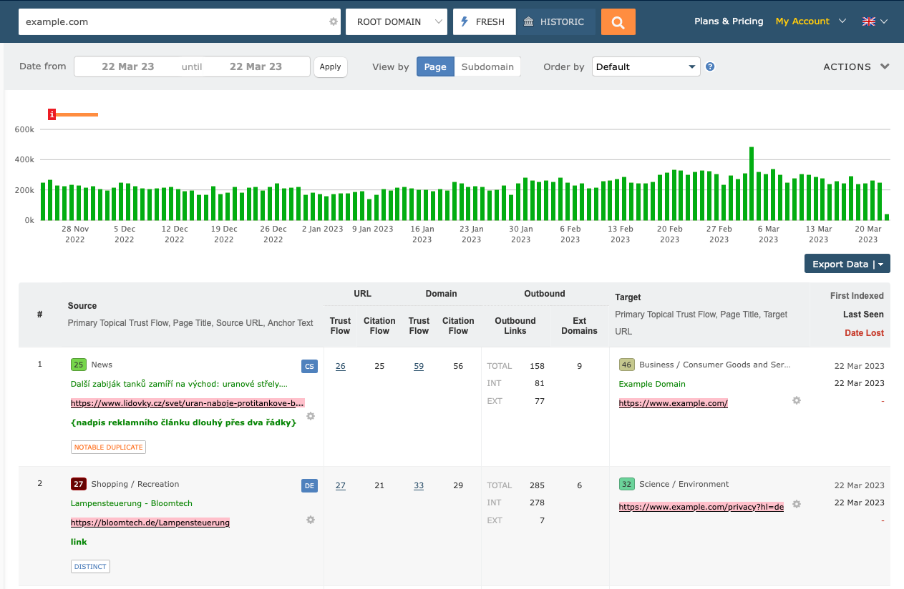Open the Plans & Pricing menu

click(729, 21)
